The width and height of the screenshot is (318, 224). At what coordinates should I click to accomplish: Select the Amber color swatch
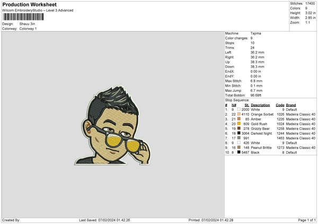coord(239,119)
